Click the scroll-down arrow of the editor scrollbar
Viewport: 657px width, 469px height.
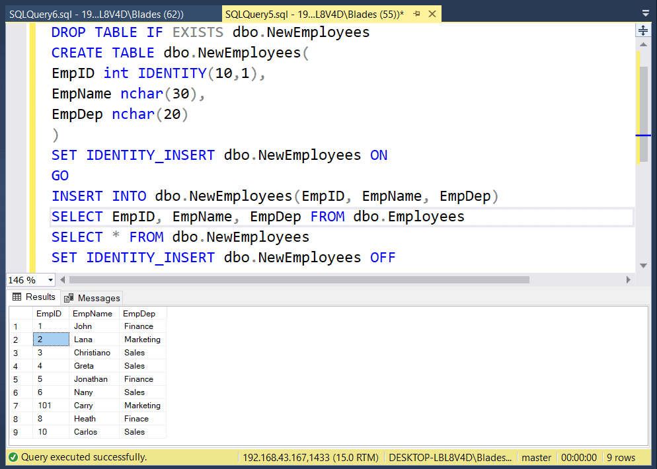tap(642, 265)
